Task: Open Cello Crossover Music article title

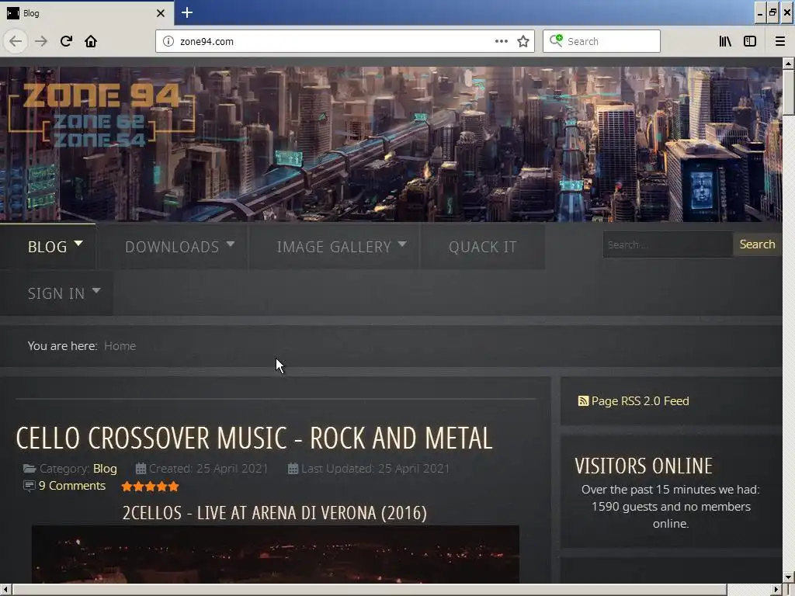Action: pyautogui.click(x=254, y=438)
